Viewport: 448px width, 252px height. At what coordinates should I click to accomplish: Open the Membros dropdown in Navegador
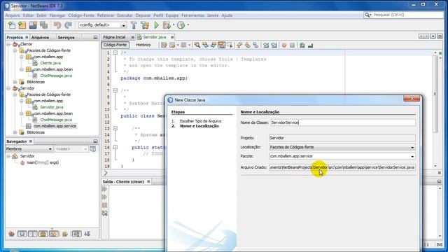29,149
